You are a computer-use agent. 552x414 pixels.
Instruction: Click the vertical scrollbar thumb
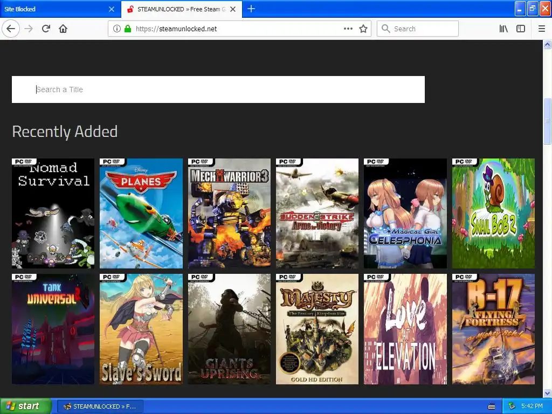548,121
